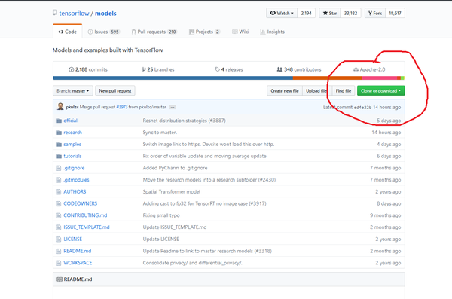The image size is (452, 299).
Task: Click the commits history clock icon
Action: [71, 69]
